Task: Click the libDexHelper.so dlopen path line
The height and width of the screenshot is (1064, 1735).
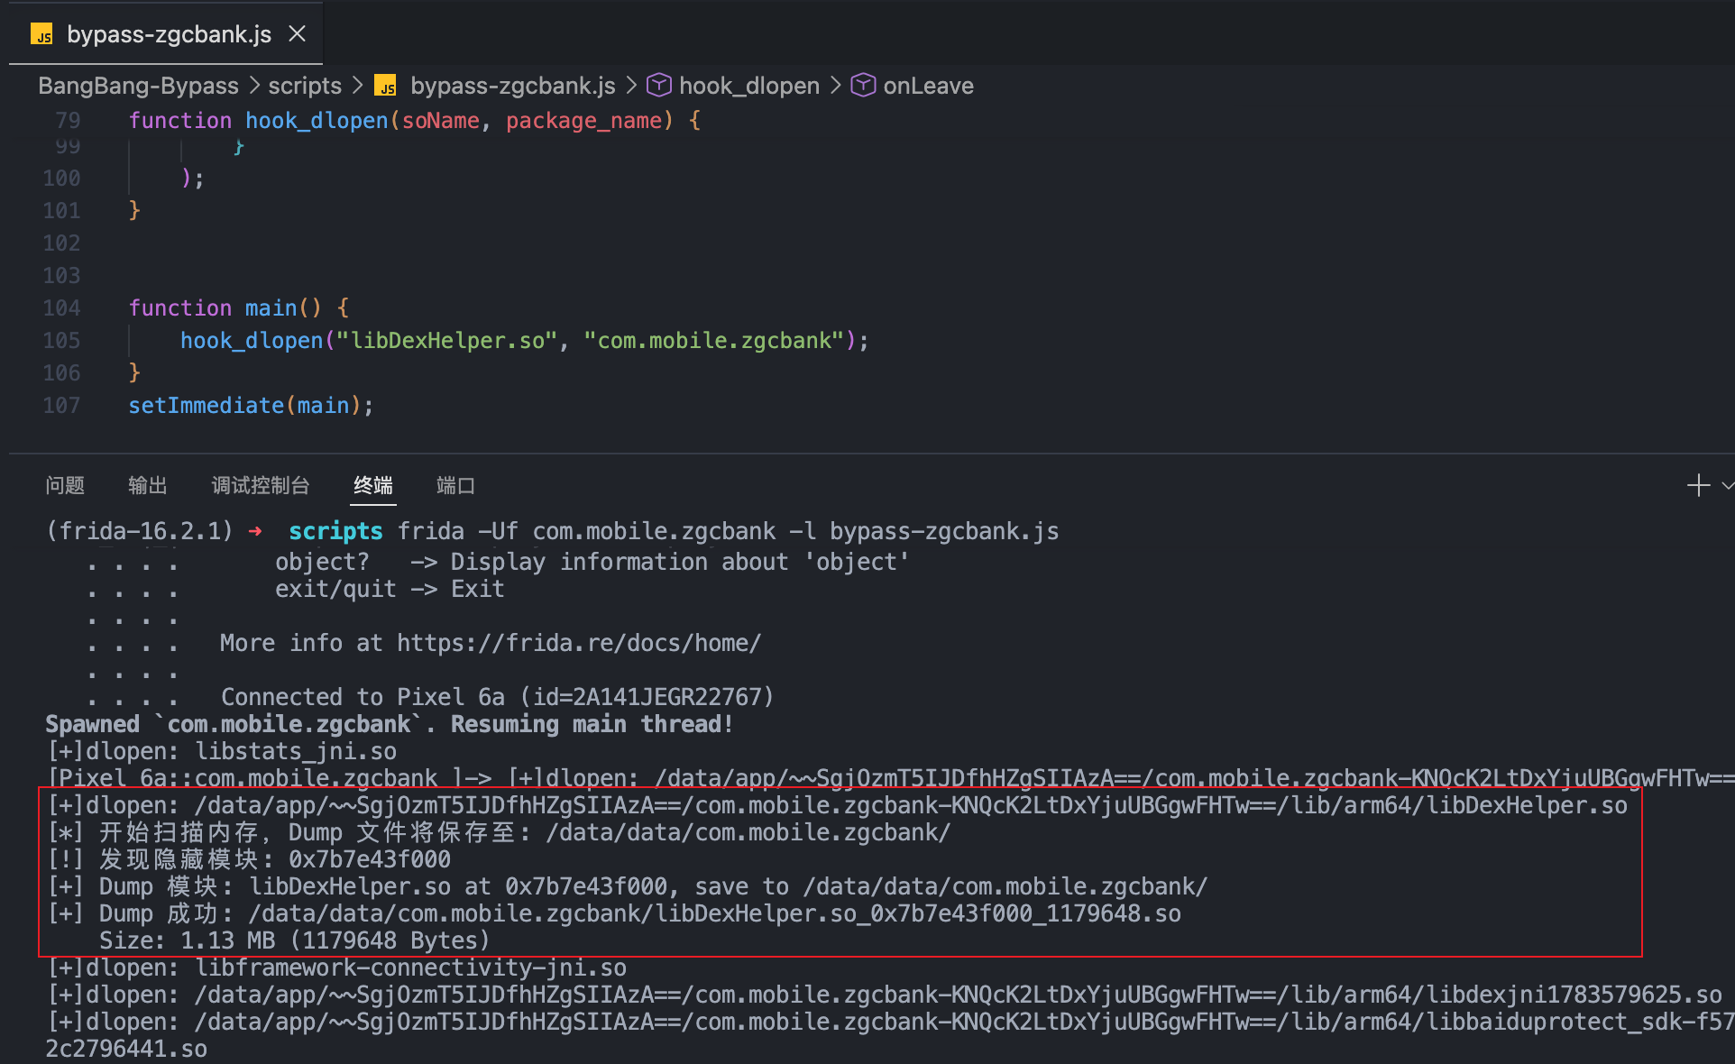Action: 838,805
